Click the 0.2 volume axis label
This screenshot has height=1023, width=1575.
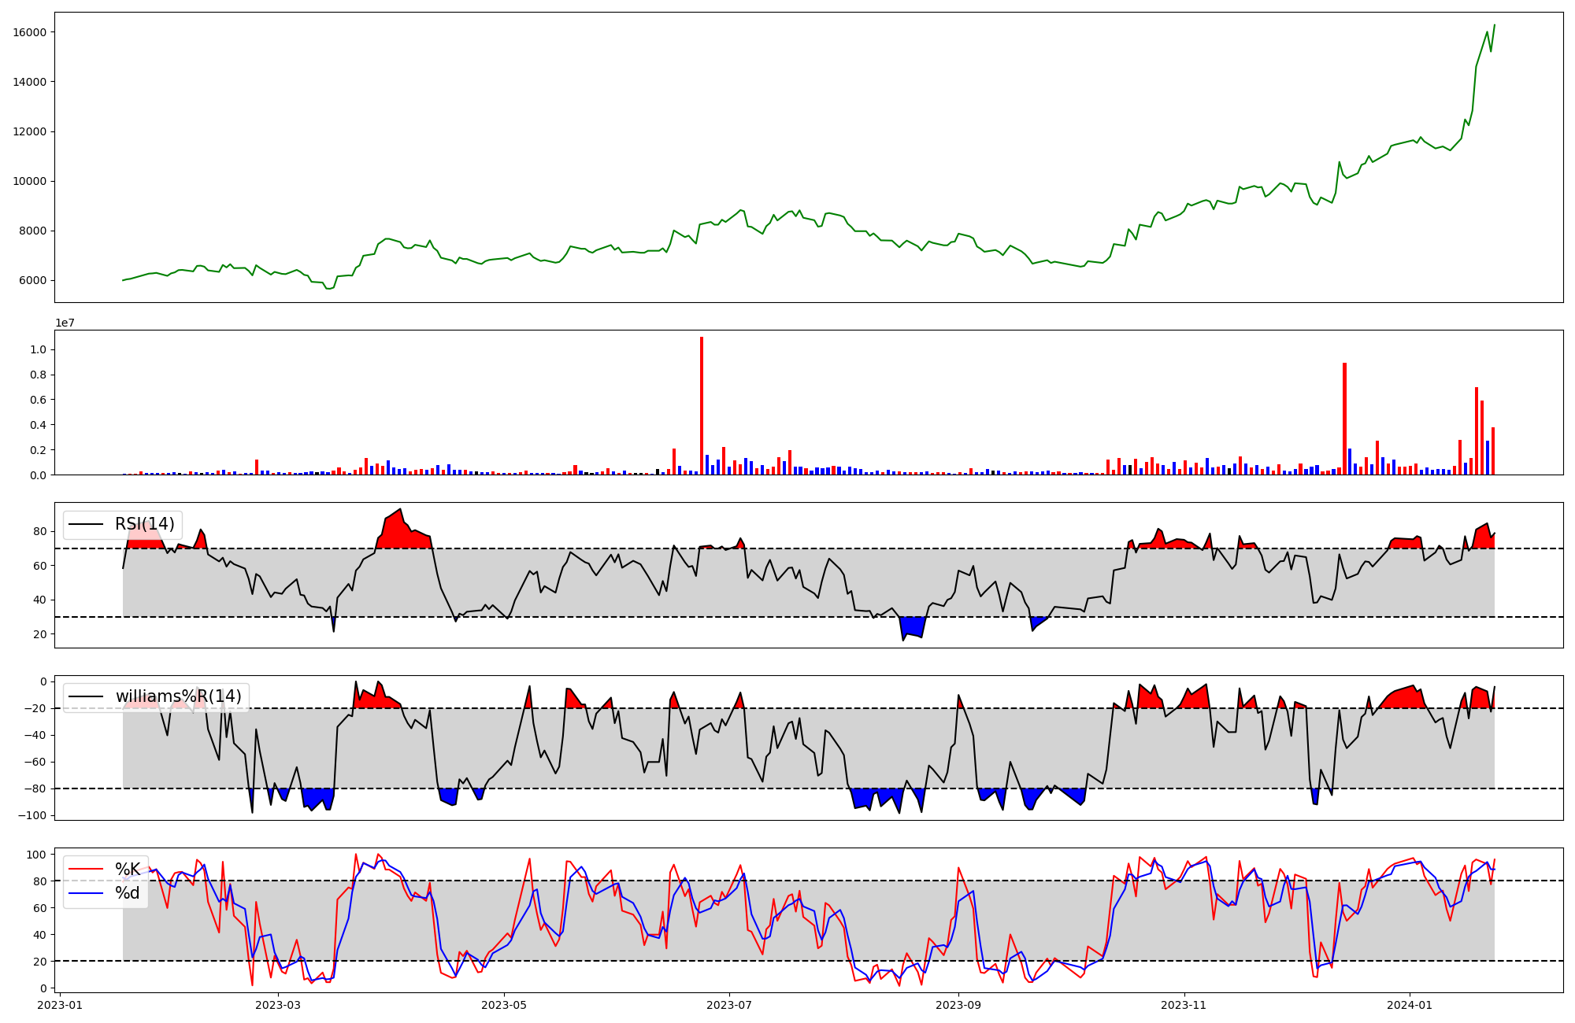tap(38, 450)
